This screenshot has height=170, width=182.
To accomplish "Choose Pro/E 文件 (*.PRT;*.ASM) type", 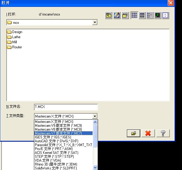I will coord(63,149).
